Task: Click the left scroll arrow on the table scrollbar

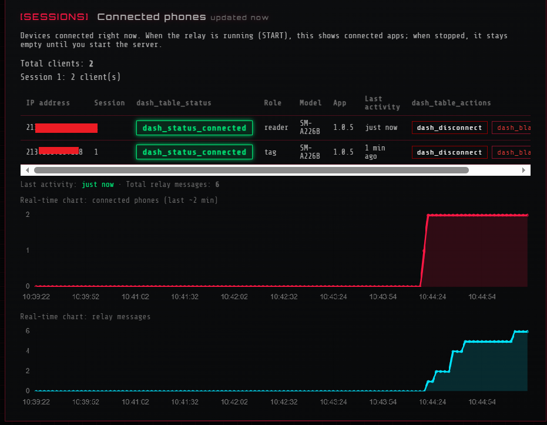Action: (x=27, y=170)
